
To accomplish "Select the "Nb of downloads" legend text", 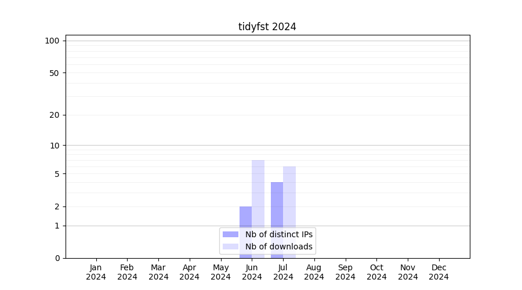I will pyautogui.click(x=278, y=246).
